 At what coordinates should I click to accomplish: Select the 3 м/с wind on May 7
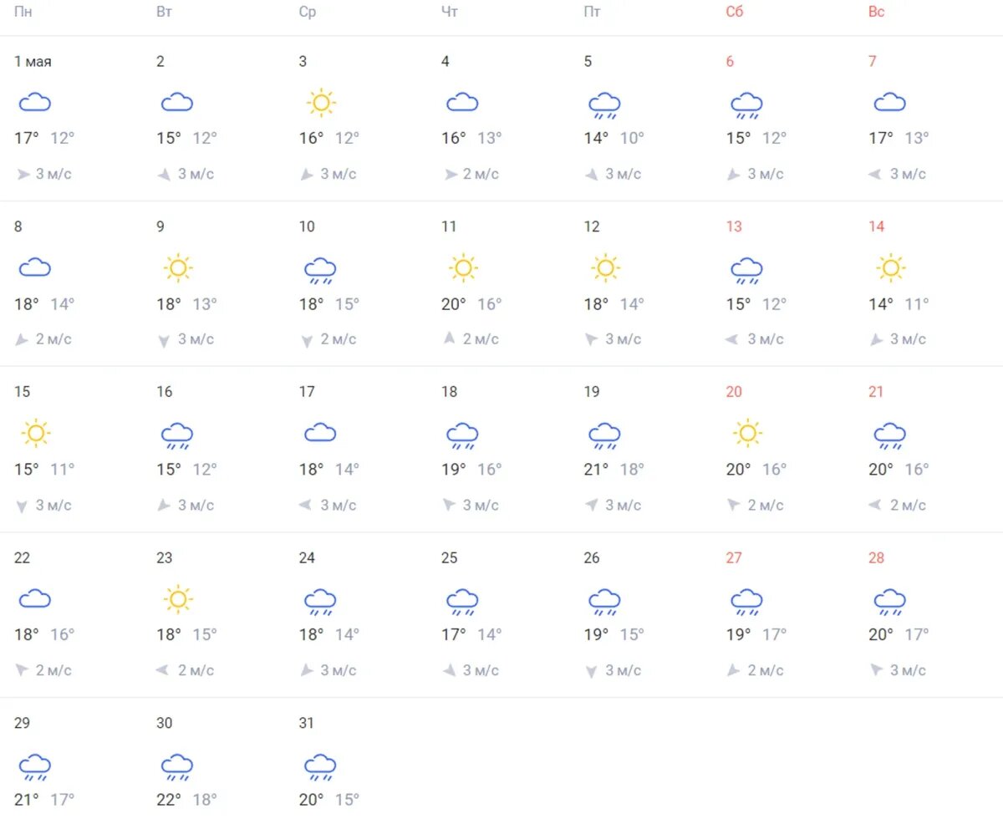tap(908, 174)
